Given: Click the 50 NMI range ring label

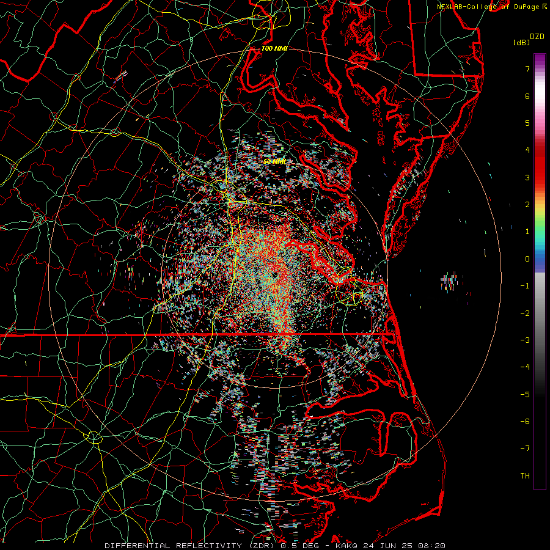Looking at the screenshot, I should (x=274, y=161).
